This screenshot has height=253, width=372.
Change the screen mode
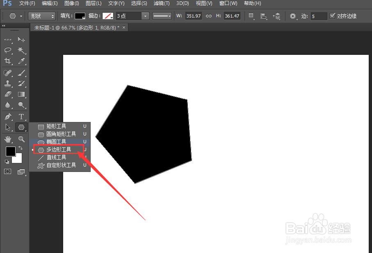tap(21, 172)
